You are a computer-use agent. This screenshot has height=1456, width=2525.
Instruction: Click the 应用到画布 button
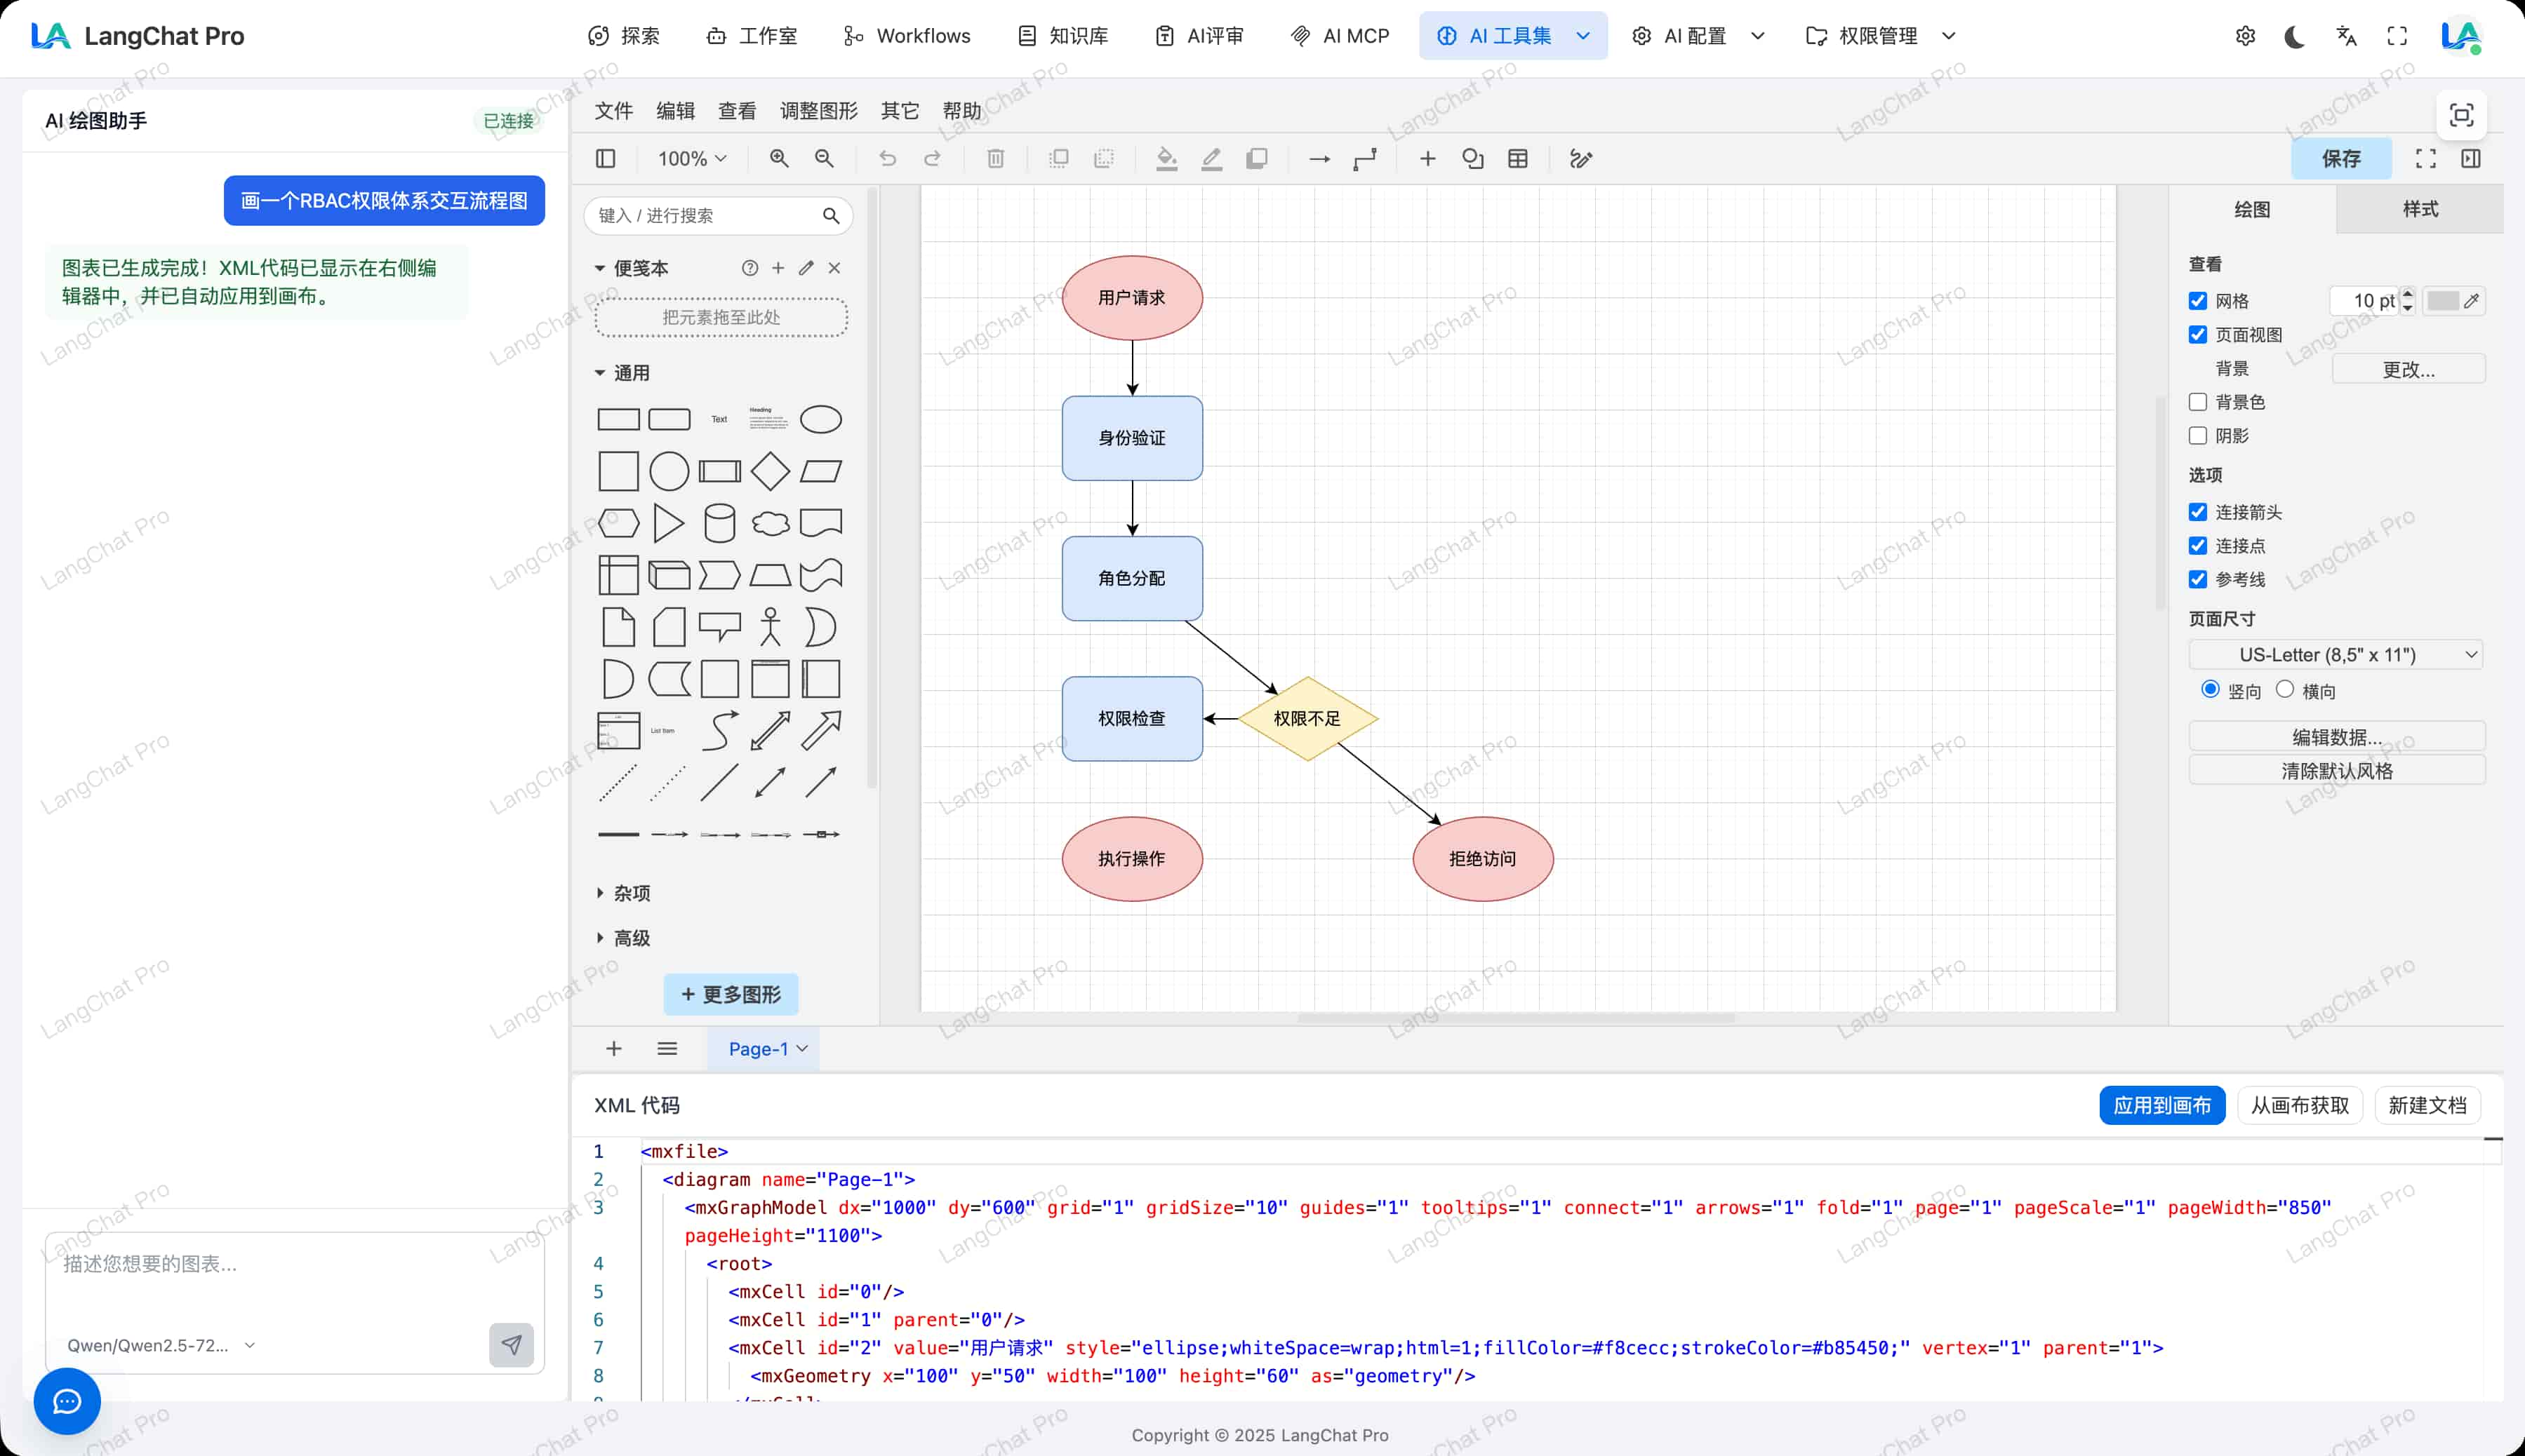click(2162, 1105)
